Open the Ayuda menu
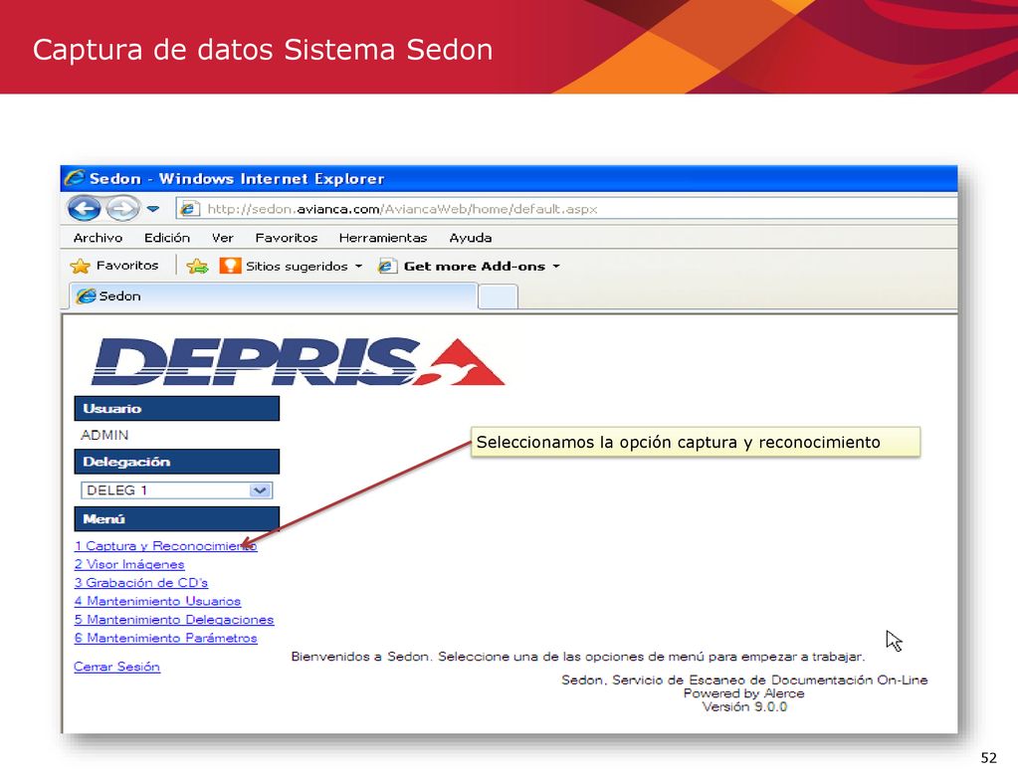Image resolution: width=1018 pixels, height=779 pixels. tap(470, 238)
